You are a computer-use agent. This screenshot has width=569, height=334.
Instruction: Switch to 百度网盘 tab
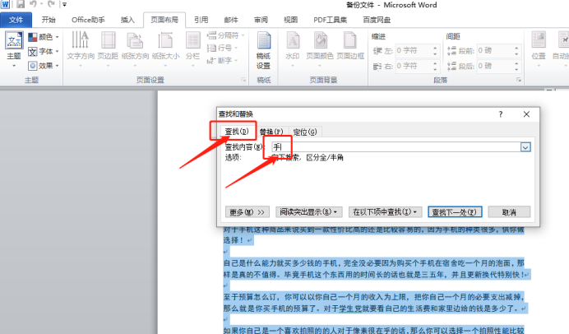pyautogui.click(x=377, y=20)
